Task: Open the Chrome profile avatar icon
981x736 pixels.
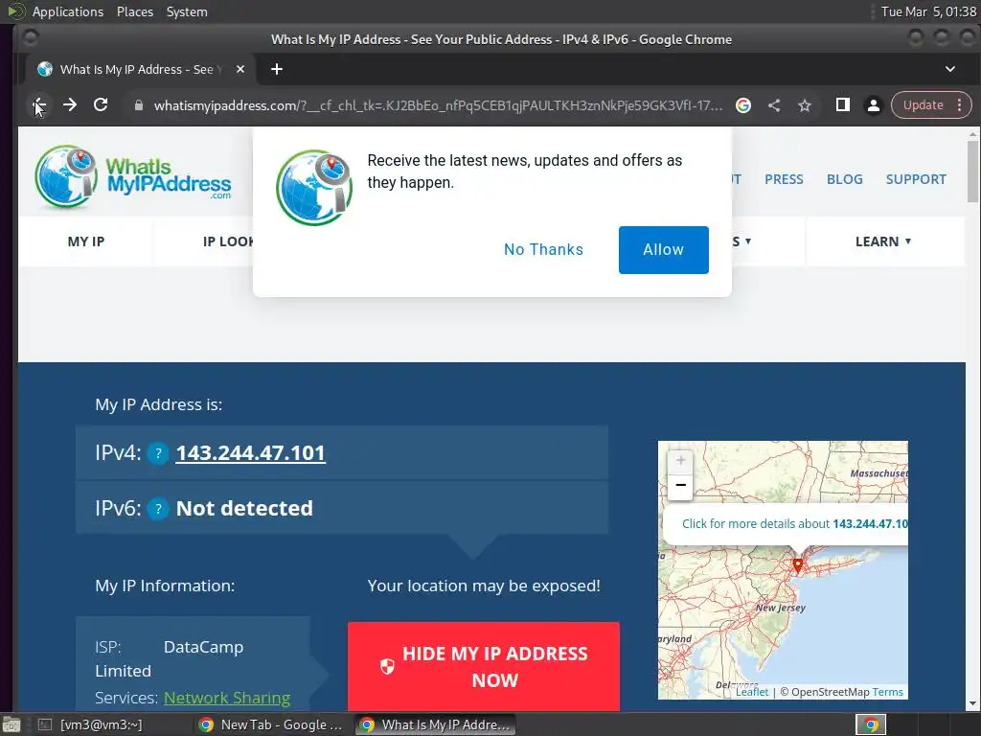Action: pos(874,105)
